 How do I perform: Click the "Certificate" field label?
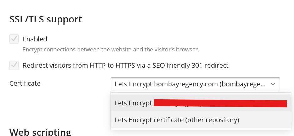(x=25, y=84)
